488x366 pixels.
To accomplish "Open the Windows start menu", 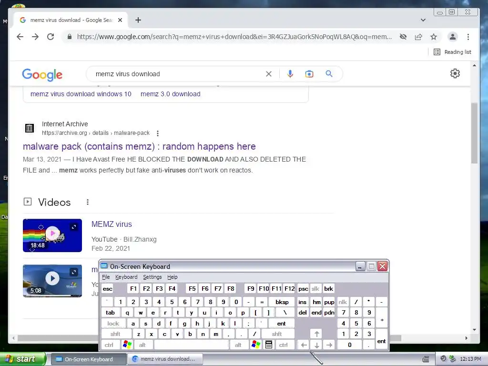I will 23,359.
